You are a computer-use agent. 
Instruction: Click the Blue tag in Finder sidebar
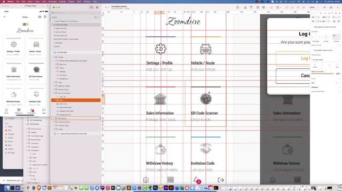(10, 145)
